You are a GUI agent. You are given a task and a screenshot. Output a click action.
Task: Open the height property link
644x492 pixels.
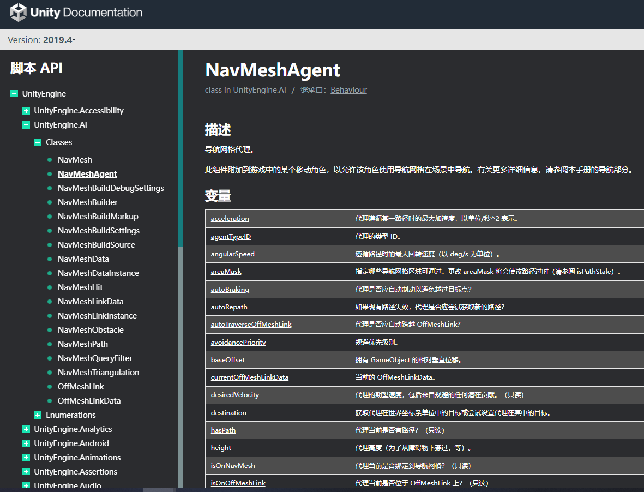tap(220, 448)
